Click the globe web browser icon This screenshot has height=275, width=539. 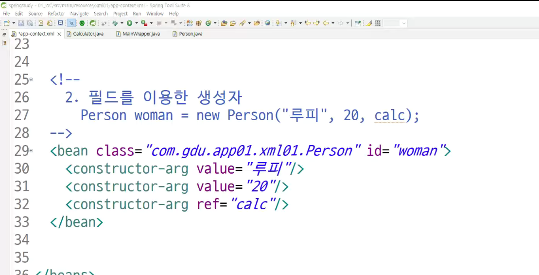click(x=268, y=23)
